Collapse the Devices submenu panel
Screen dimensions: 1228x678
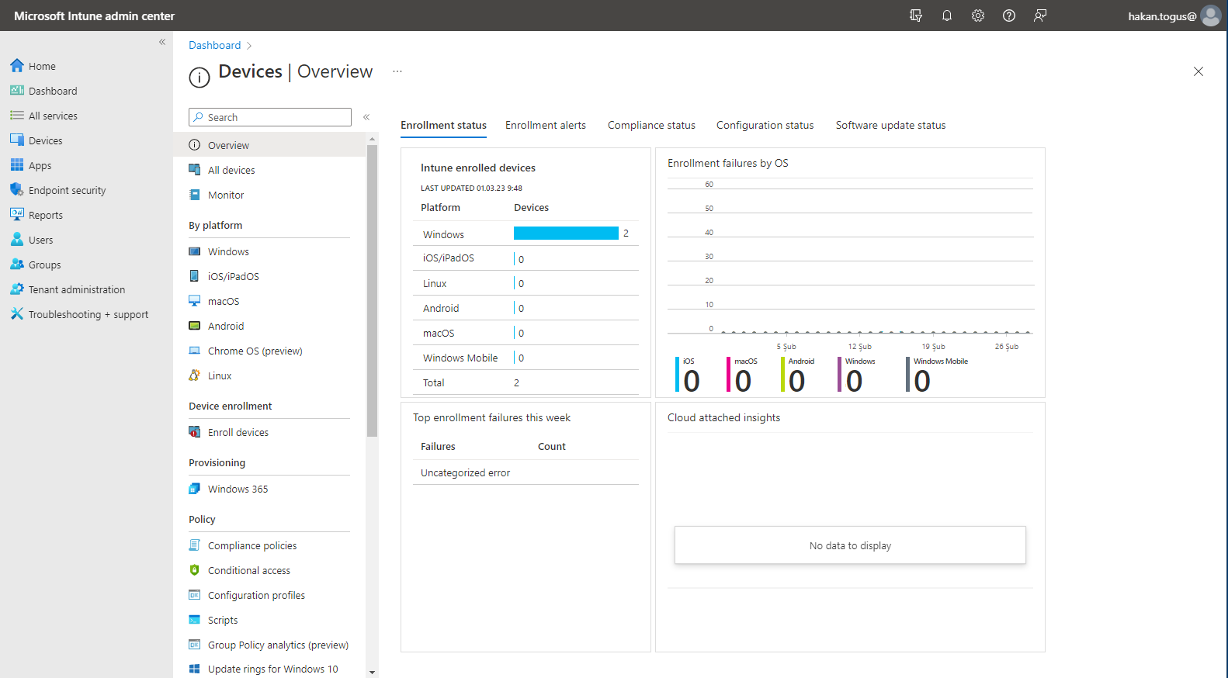click(x=366, y=117)
